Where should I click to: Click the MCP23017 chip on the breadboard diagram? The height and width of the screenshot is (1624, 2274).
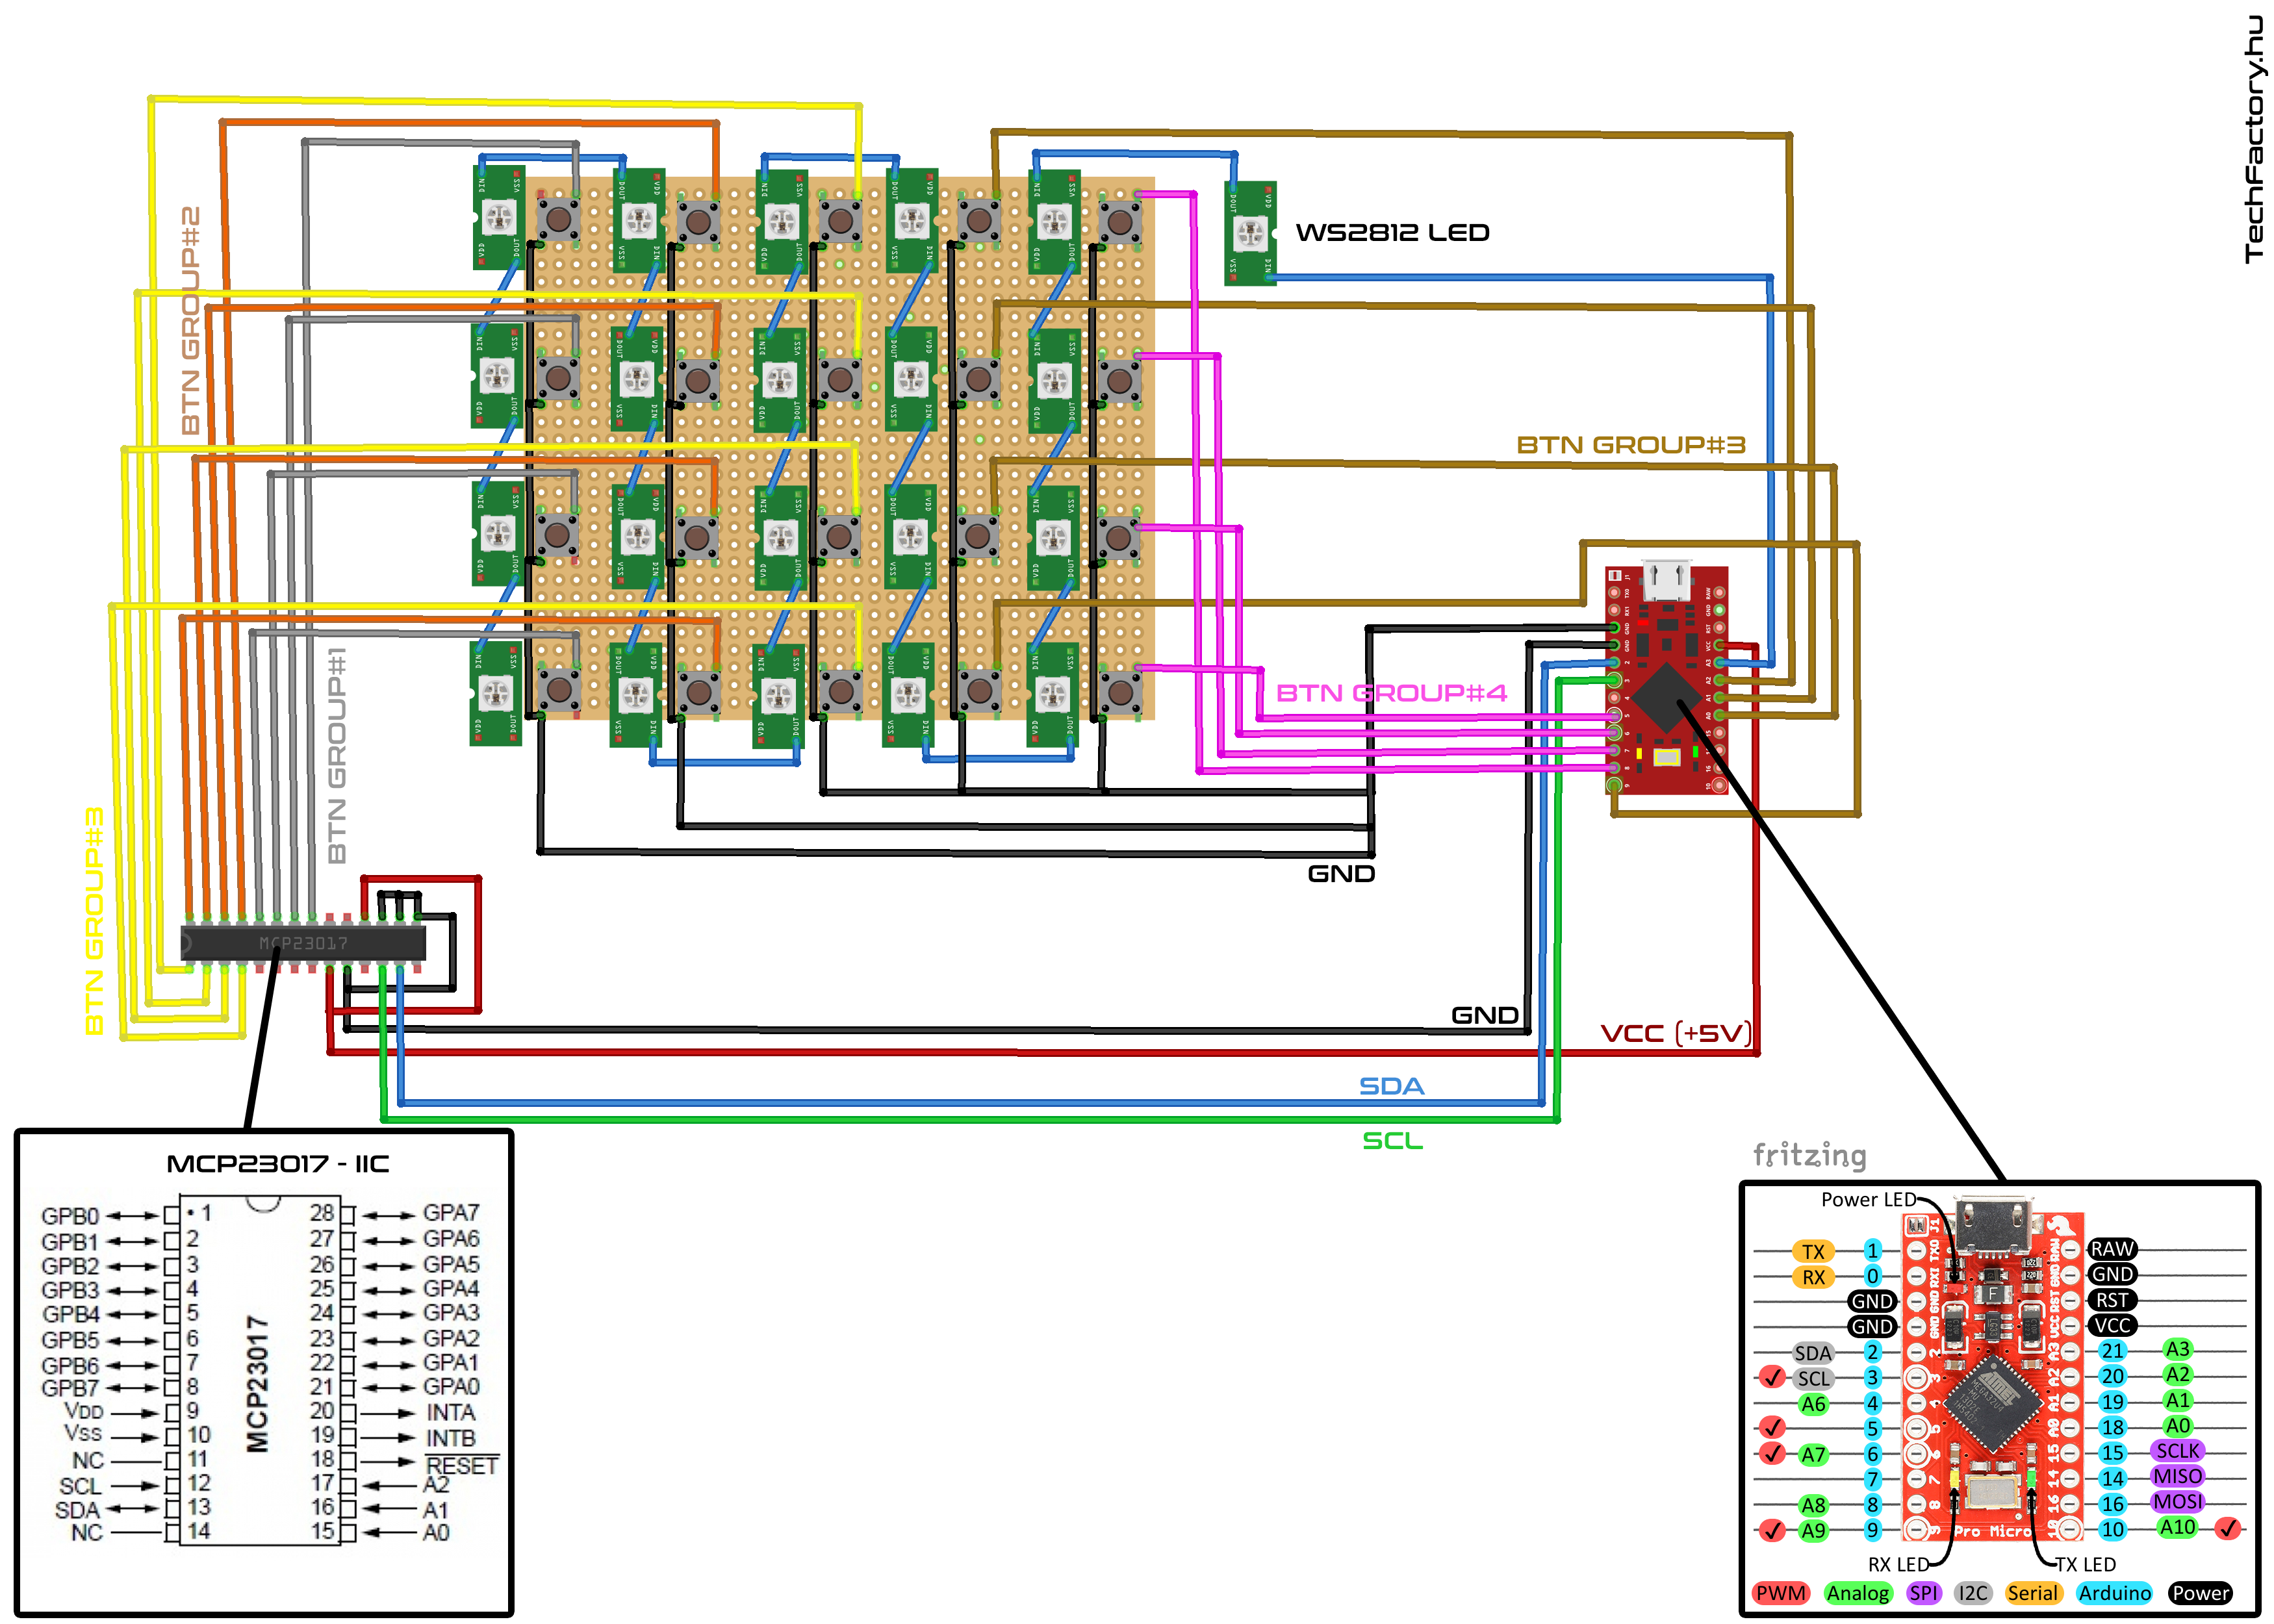pyautogui.click(x=303, y=943)
